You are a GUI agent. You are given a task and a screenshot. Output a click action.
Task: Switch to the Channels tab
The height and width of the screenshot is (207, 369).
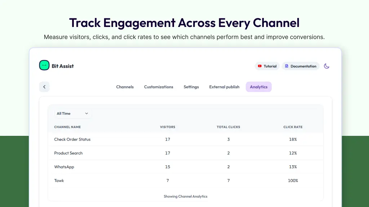[x=125, y=87]
